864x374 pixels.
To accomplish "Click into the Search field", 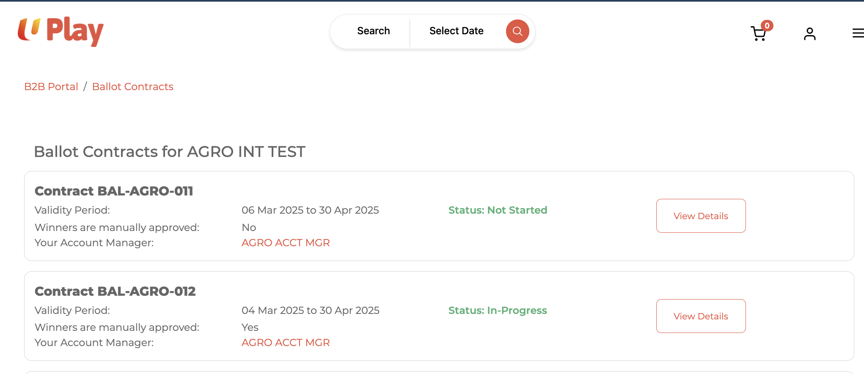I will point(373,31).
